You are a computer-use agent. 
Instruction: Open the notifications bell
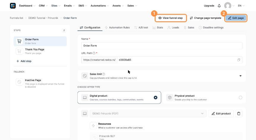point(219,6)
